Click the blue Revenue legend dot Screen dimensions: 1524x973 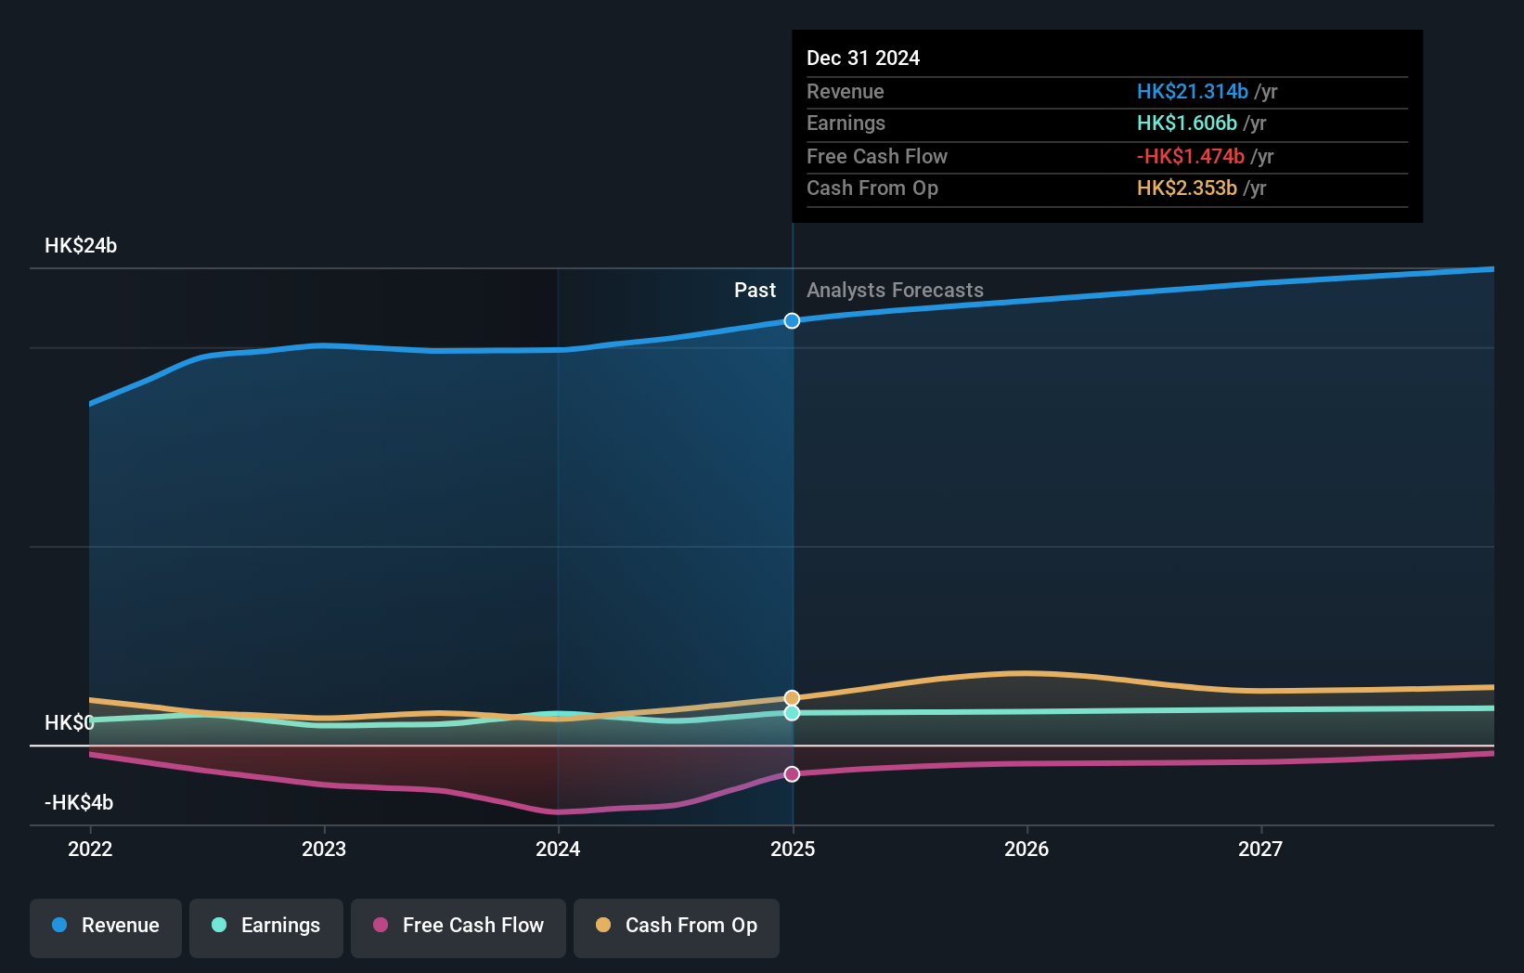pos(58,926)
